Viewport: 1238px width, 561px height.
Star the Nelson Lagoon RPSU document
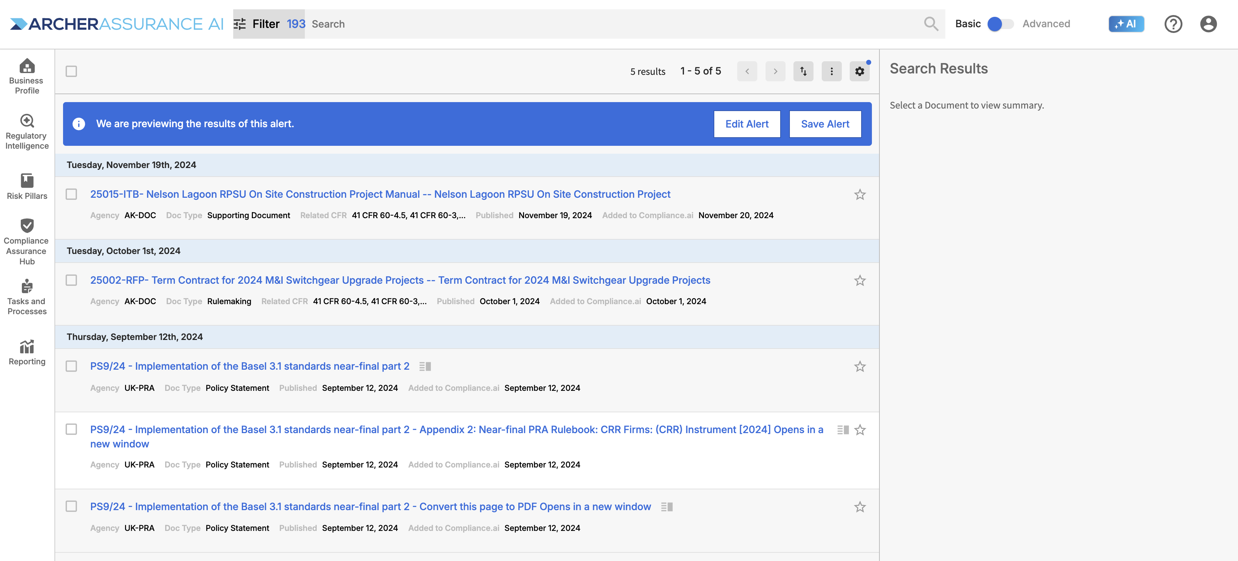859,194
